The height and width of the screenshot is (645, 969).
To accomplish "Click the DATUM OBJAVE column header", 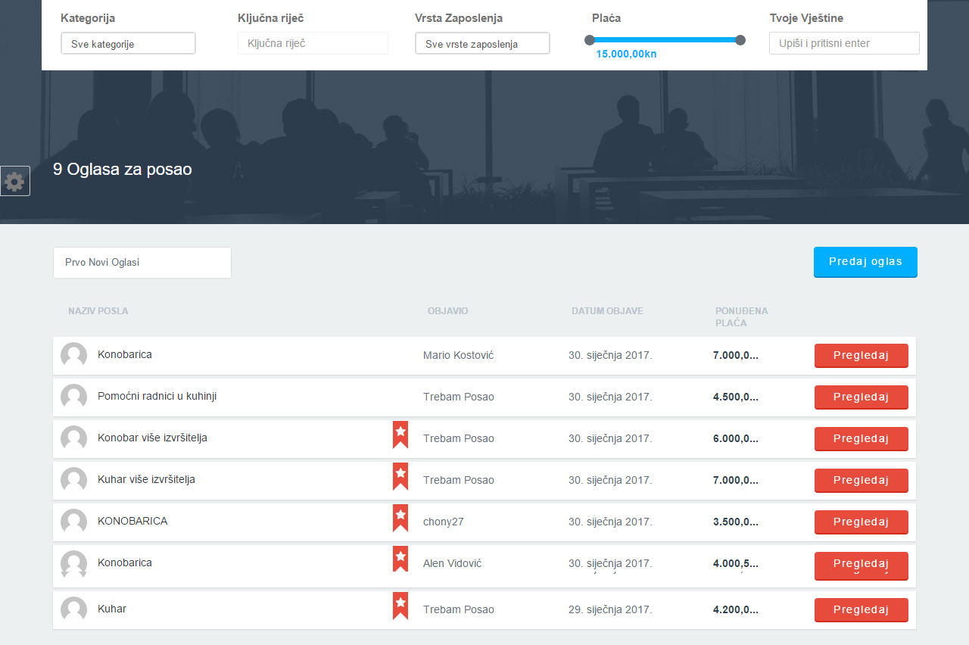I will [607, 311].
